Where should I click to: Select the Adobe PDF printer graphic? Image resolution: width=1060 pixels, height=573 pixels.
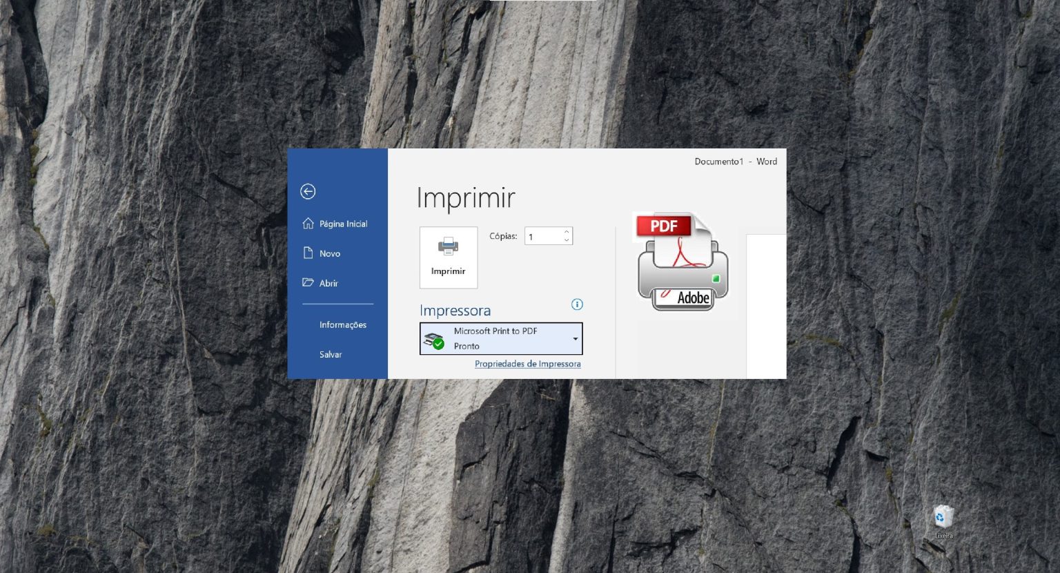tap(682, 262)
